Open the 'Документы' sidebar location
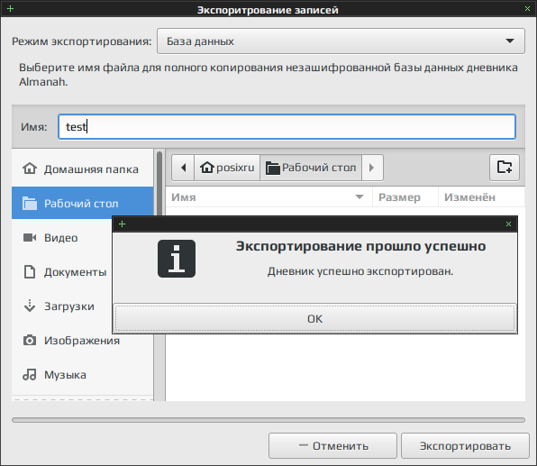 click(62, 272)
